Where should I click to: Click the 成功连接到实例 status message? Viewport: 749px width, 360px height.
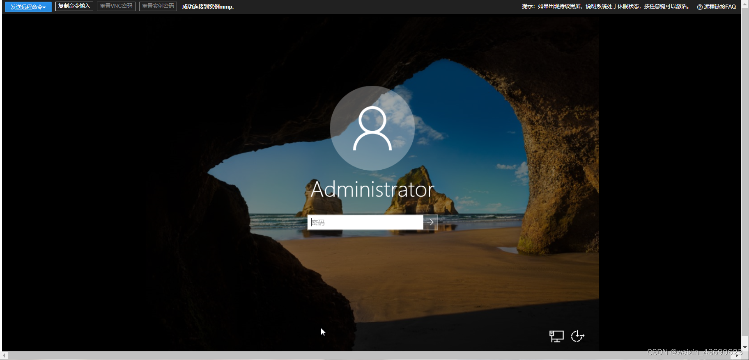(x=208, y=7)
